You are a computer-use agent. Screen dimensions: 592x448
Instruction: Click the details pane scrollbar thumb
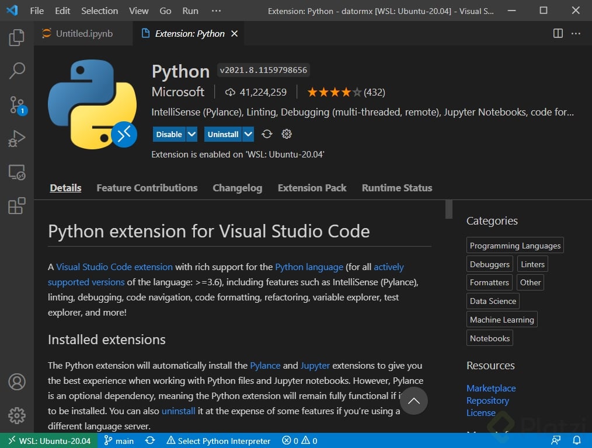(x=448, y=209)
